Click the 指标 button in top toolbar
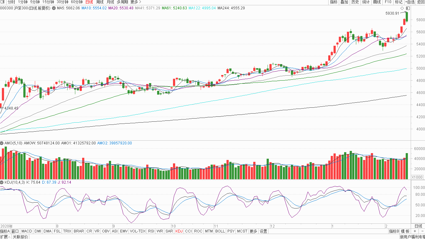 pos(334,2)
